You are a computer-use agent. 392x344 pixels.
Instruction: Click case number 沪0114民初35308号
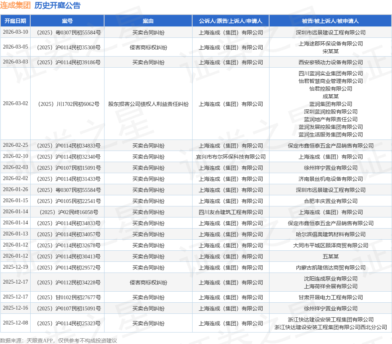pos(69,47)
